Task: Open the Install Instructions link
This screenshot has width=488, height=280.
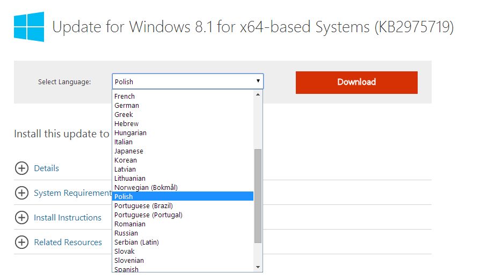Action: pos(68,218)
